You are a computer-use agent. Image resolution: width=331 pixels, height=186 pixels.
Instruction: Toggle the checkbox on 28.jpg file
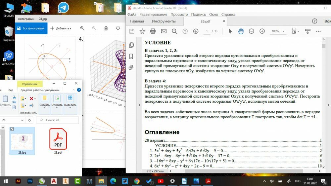click(x=12, y=129)
